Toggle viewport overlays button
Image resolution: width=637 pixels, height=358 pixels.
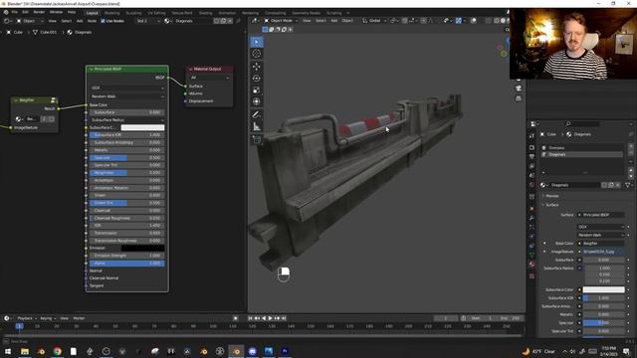click(x=474, y=21)
